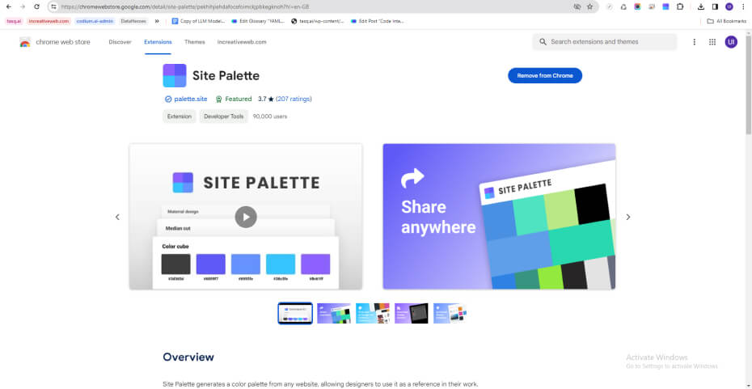Image resolution: width=752 pixels, height=389 pixels.
Task: Open the Share anywhere screenshot
Action: coord(499,216)
